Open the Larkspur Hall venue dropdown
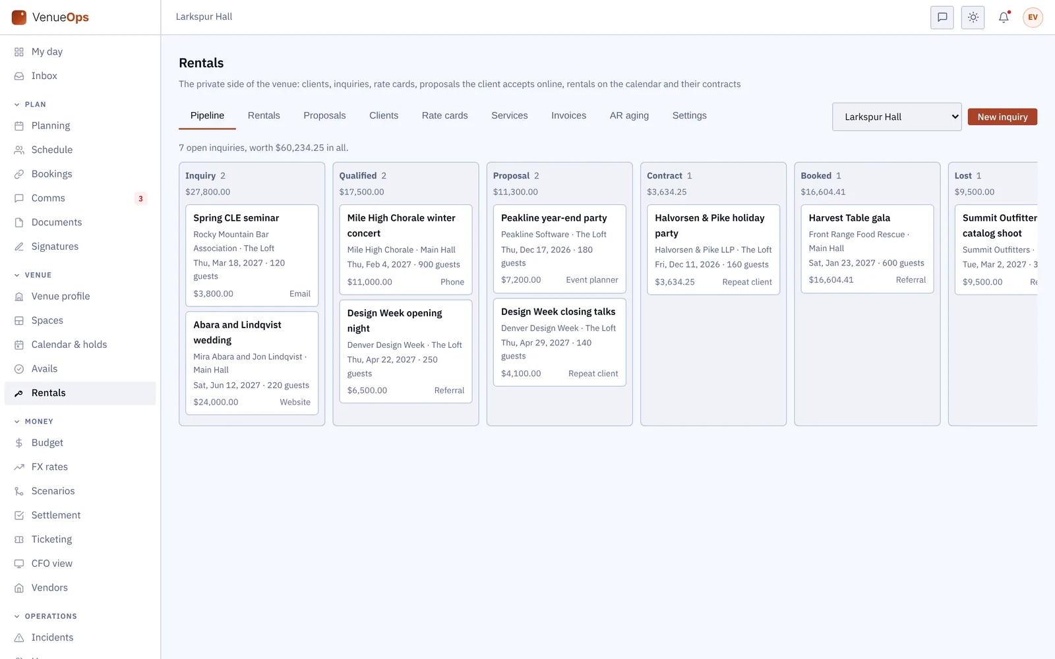The width and height of the screenshot is (1055, 659). (x=897, y=117)
